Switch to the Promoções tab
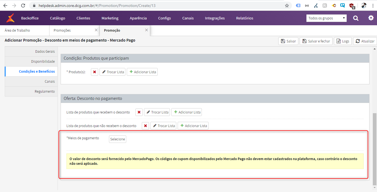 (62, 30)
